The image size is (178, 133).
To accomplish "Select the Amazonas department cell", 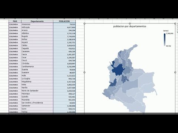I will tap(37, 24).
